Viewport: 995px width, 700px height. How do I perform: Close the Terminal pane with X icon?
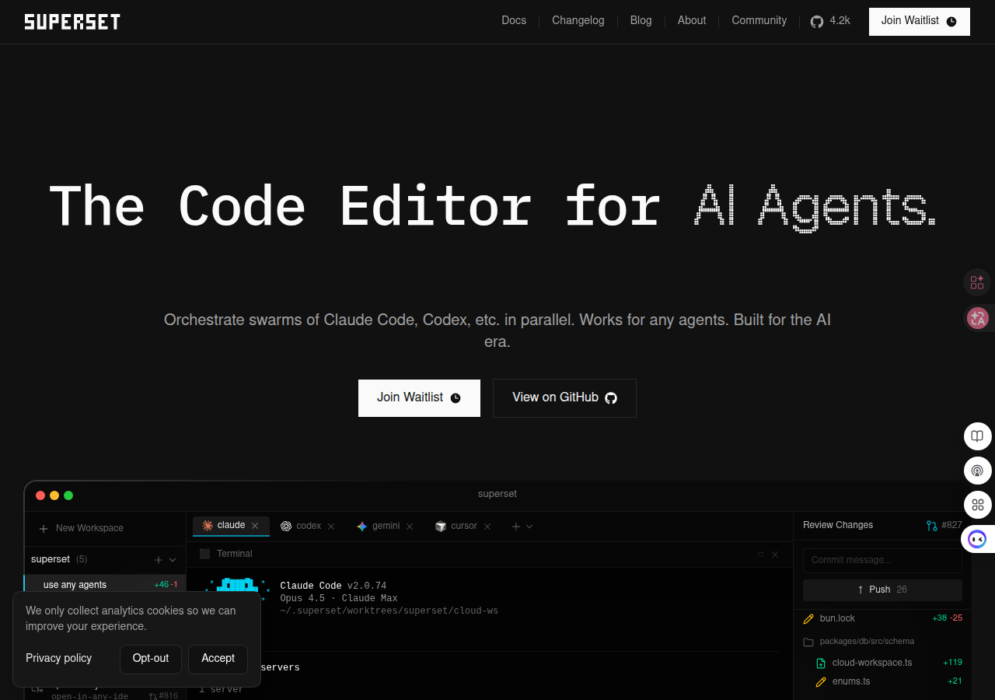coord(775,555)
